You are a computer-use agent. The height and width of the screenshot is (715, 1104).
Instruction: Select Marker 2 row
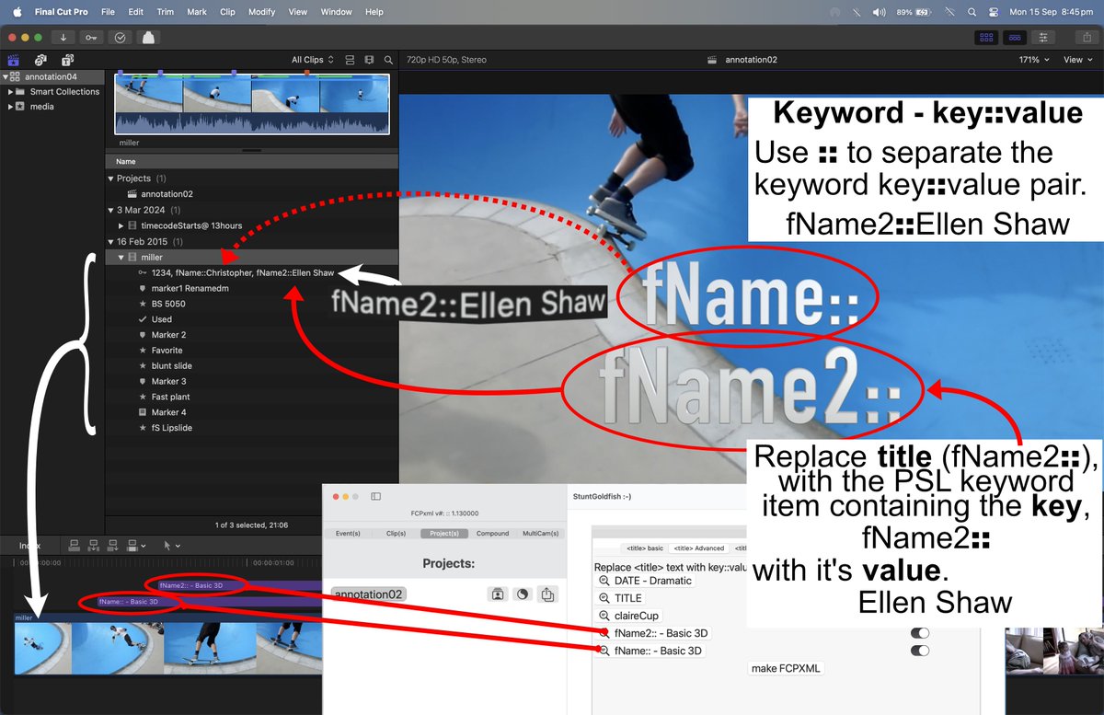tap(252, 335)
